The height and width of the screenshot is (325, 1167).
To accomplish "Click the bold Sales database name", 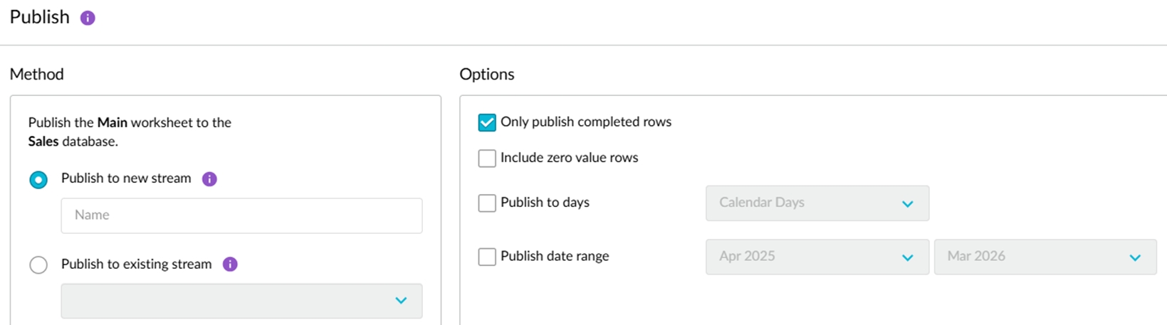I will [43, 142].
